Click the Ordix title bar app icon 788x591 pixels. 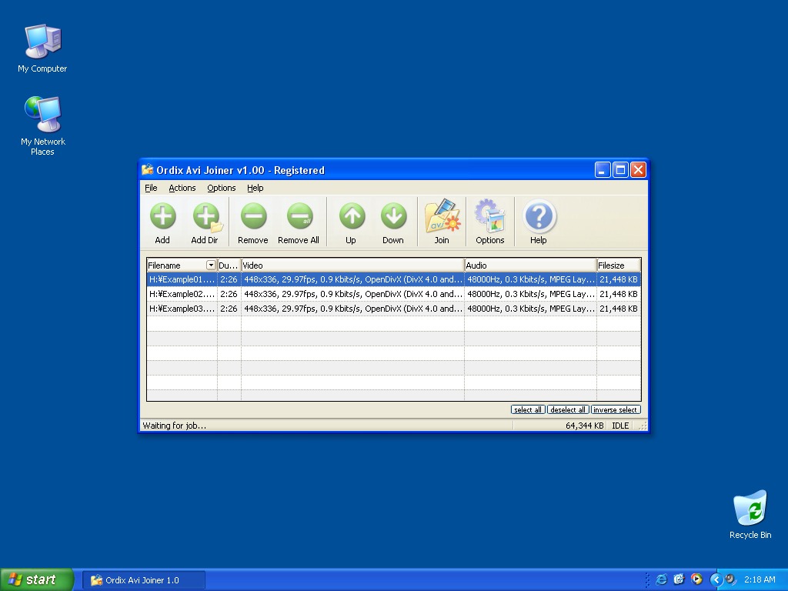click(x=147, y=170)
